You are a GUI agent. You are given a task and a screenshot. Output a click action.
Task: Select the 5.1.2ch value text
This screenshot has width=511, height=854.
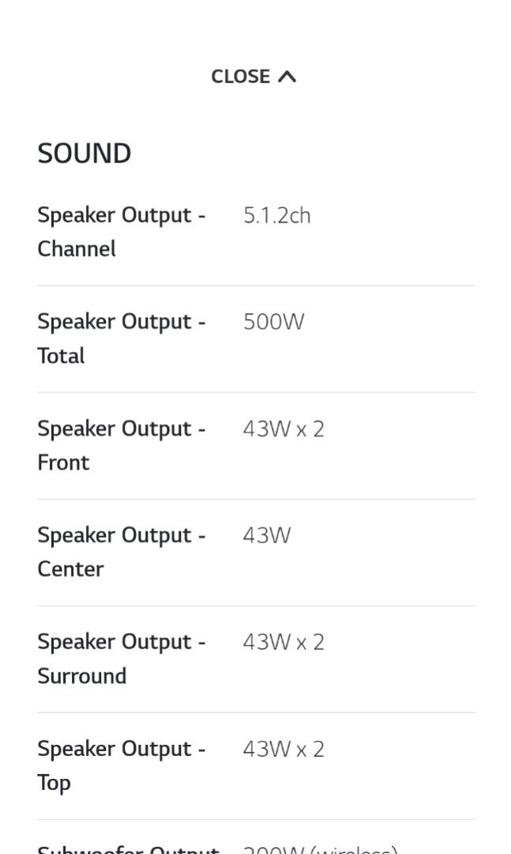[278, 215]
